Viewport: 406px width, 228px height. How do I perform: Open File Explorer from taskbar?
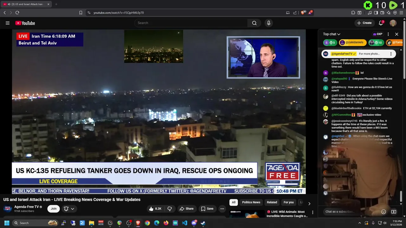click(x=91, y=223)
